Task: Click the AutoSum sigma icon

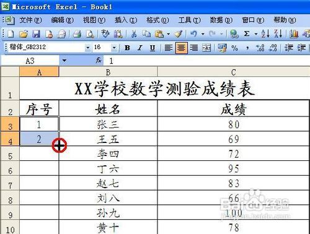Action: point(247,34)
